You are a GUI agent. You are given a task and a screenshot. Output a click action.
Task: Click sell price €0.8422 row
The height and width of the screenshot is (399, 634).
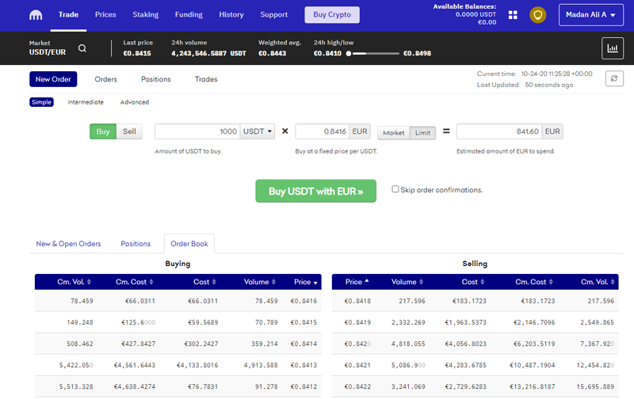[475, 386]
